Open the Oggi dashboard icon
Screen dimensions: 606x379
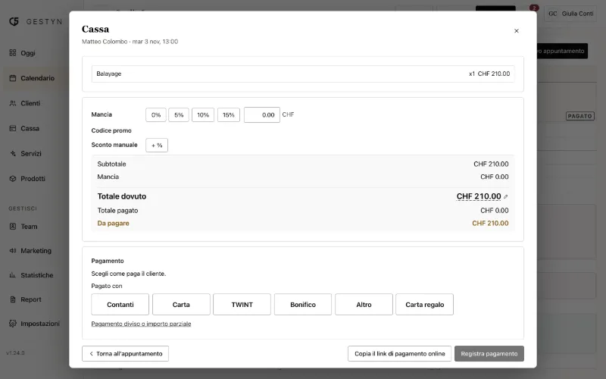(13, 52)
